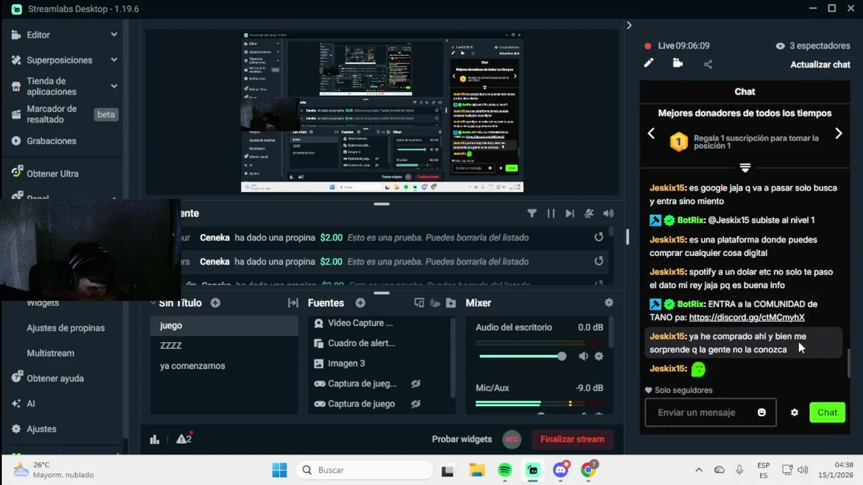Click the Enviar un mensaje field
Image resolution: width=863 pixels, height=485 pixels.
point(711,412)
